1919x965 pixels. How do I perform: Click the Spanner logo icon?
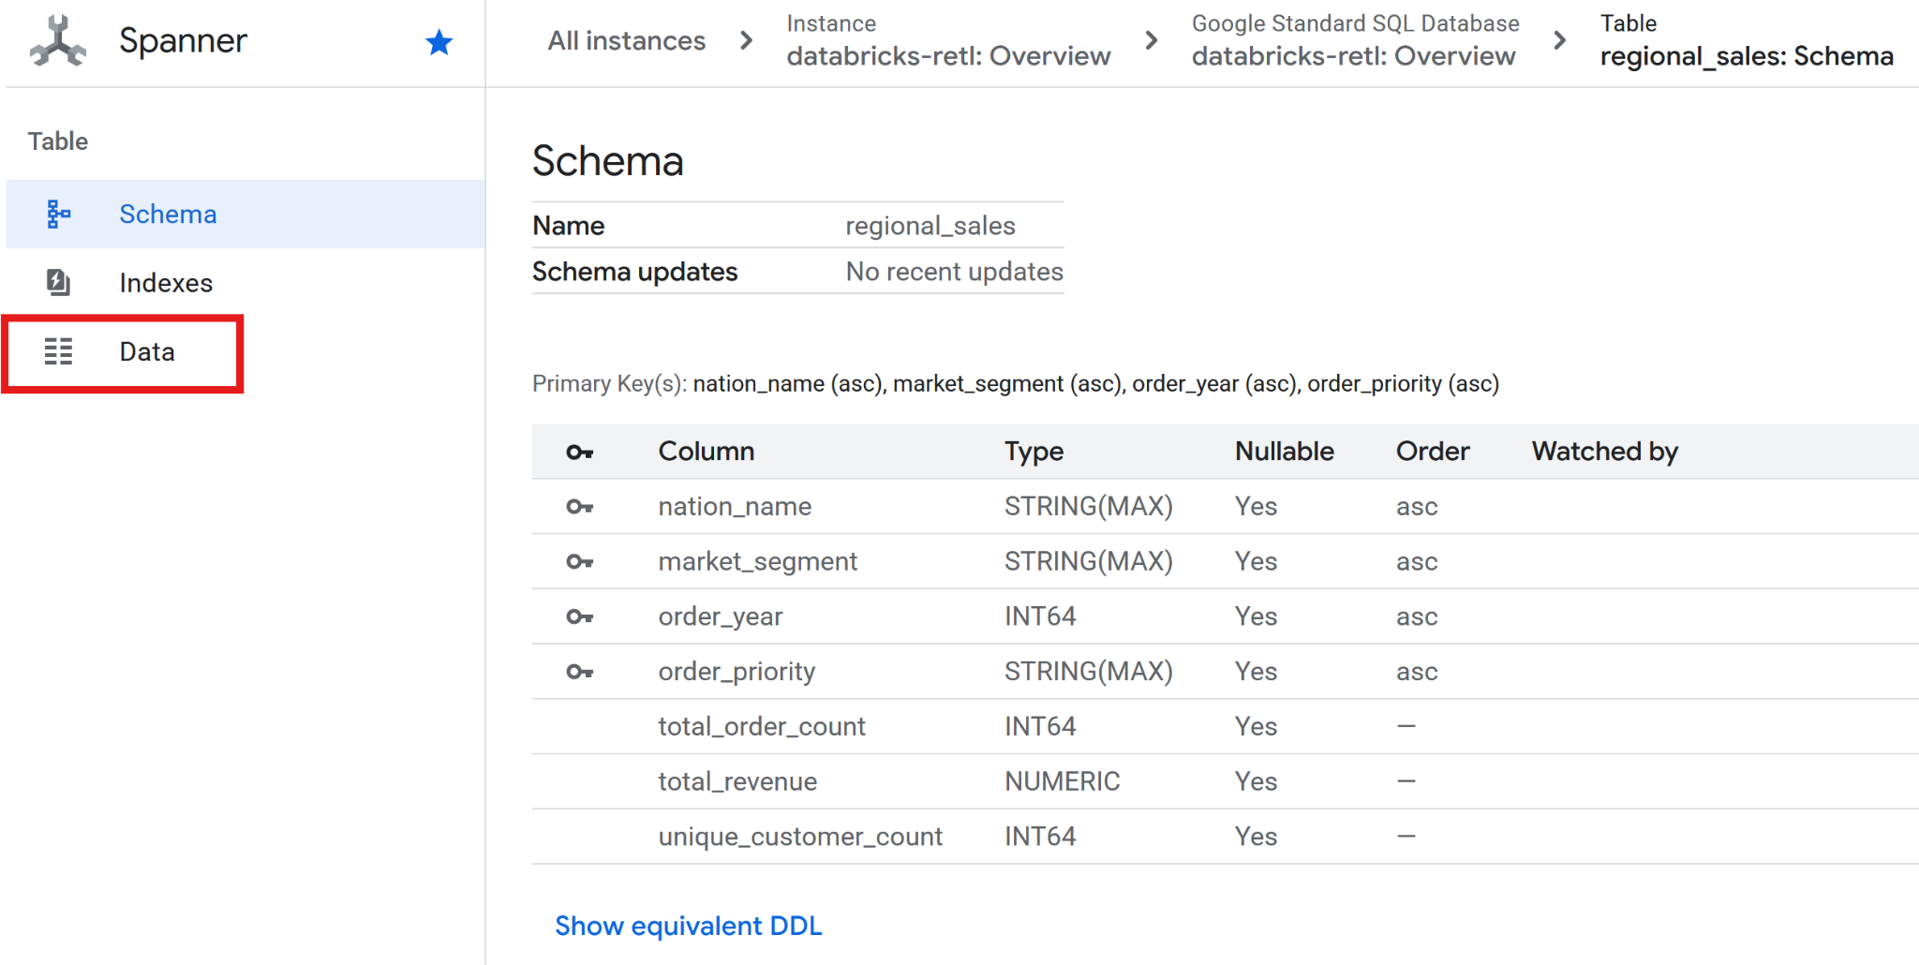58,42
